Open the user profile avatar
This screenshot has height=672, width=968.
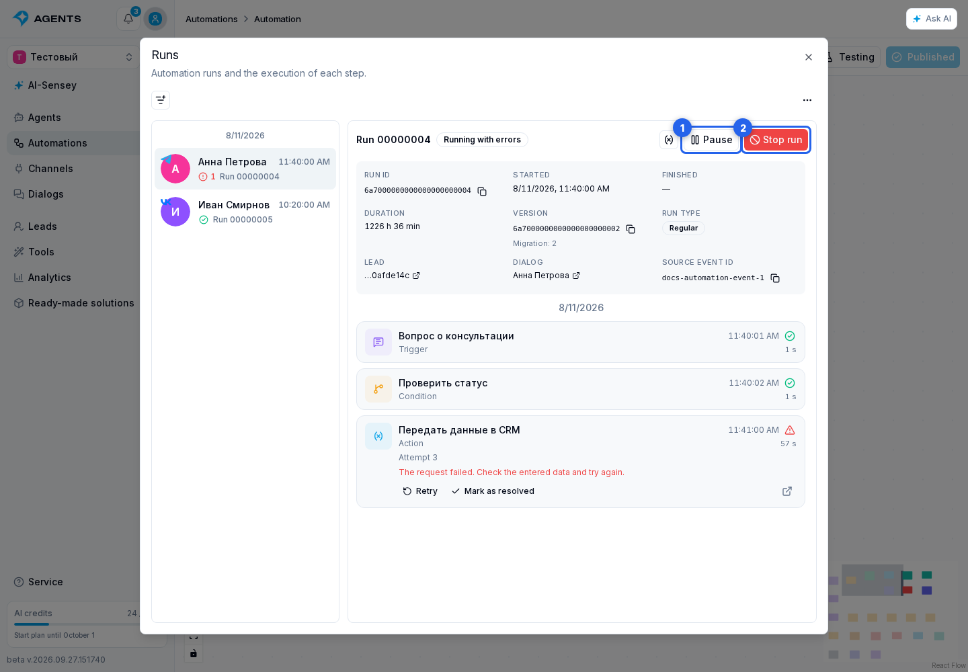point(155,19)
